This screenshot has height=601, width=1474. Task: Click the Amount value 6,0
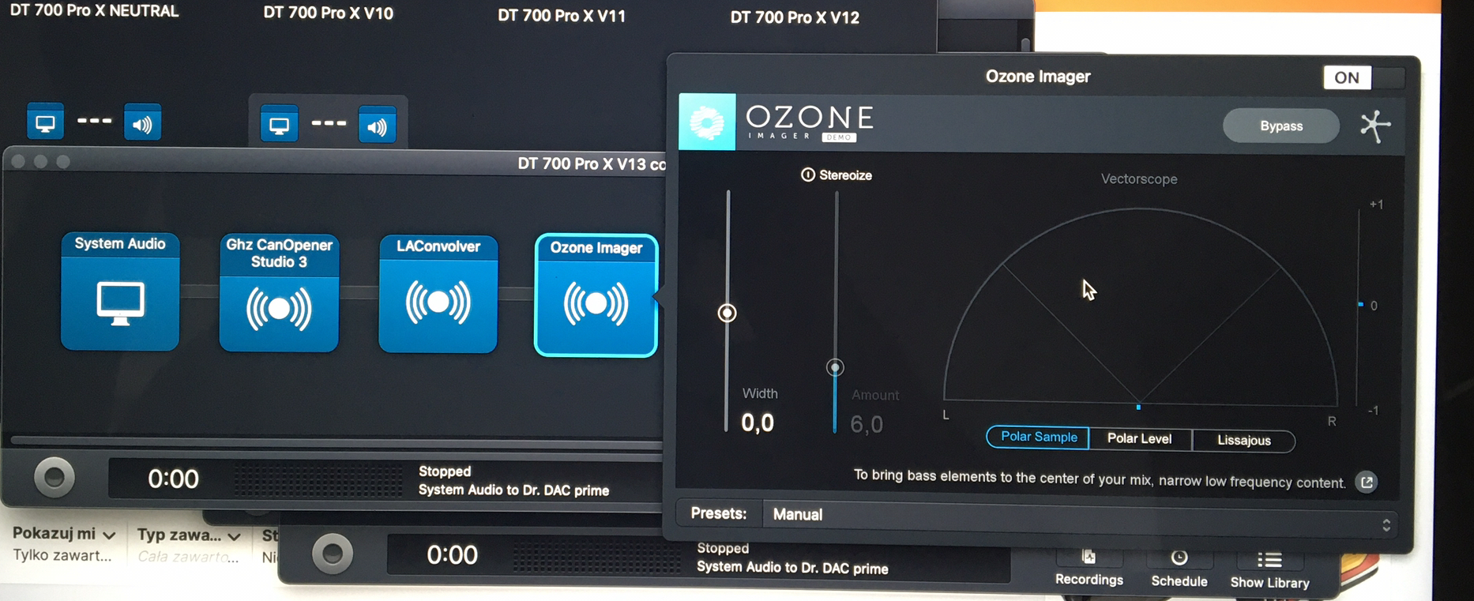coord(867,425)
